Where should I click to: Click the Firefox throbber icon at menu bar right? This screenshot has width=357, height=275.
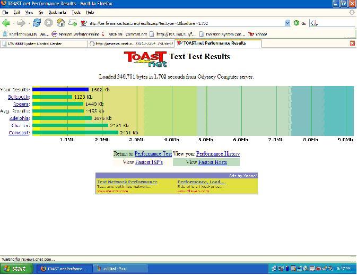(352, 12)
